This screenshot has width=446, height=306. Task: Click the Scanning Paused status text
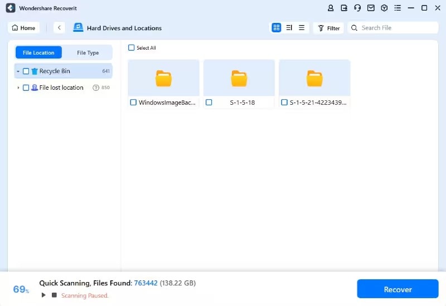85,295
